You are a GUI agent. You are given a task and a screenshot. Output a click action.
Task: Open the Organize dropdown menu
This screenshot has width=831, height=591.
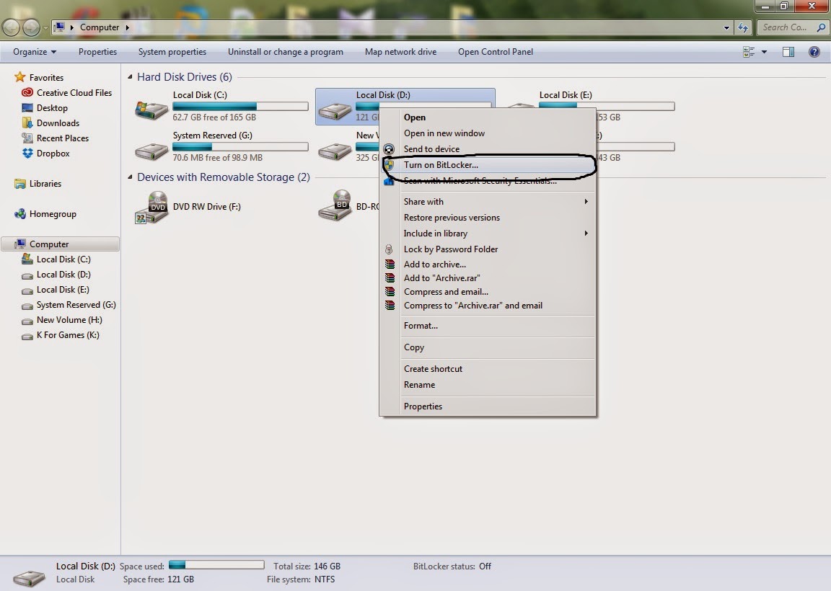click(35, 52)
